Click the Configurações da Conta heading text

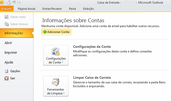tap(92, 47)
